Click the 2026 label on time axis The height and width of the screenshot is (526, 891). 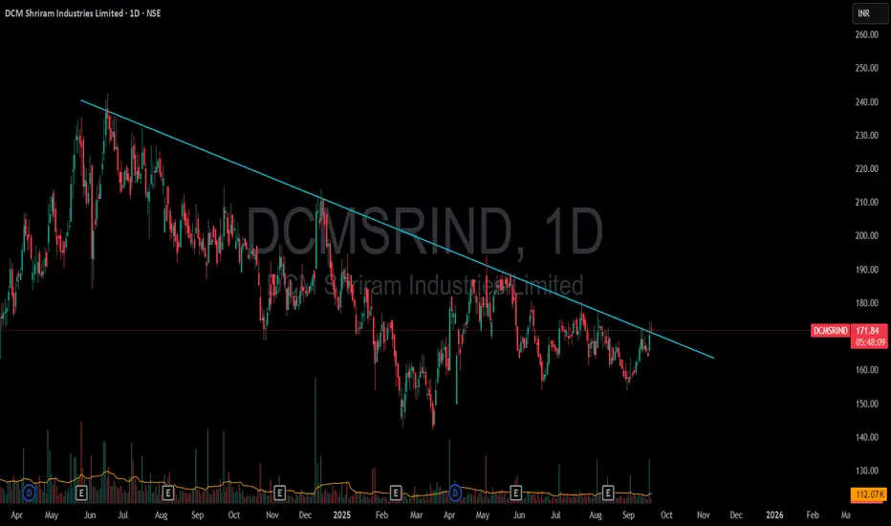click(774, 515)
